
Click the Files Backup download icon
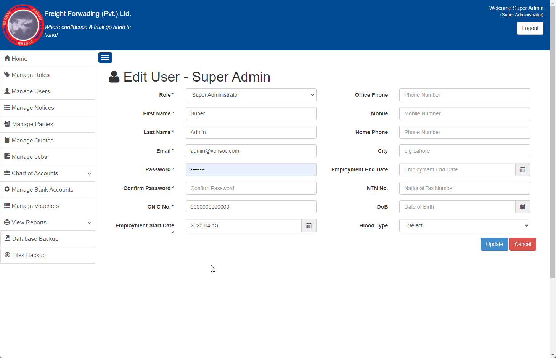[x=7, y=255]
